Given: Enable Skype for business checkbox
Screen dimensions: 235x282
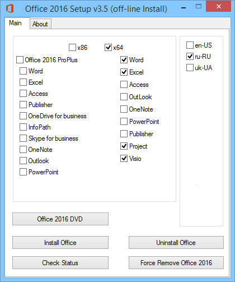Looking at the screenshot, I should point(23,138).
